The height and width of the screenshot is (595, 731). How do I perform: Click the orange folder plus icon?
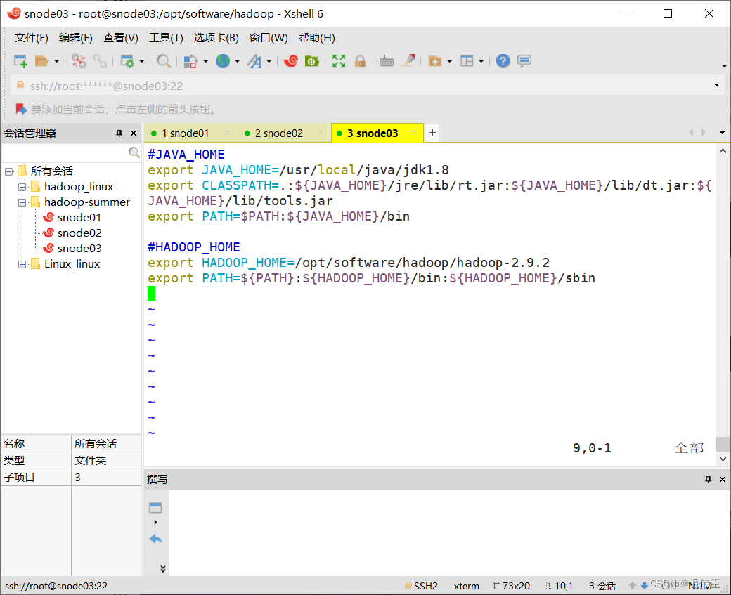434,61
